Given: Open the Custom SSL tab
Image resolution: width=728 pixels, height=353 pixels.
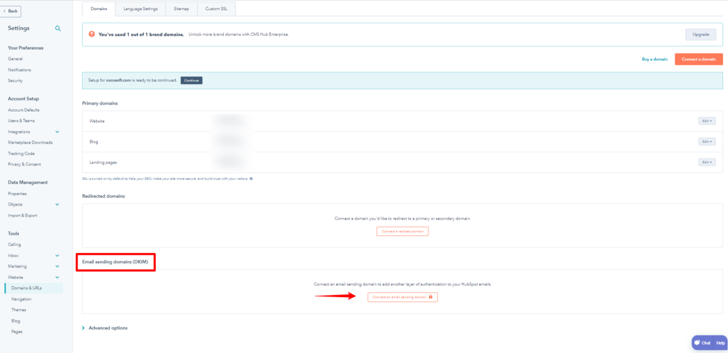Looking at the screenshot, I should coord(217,9).
